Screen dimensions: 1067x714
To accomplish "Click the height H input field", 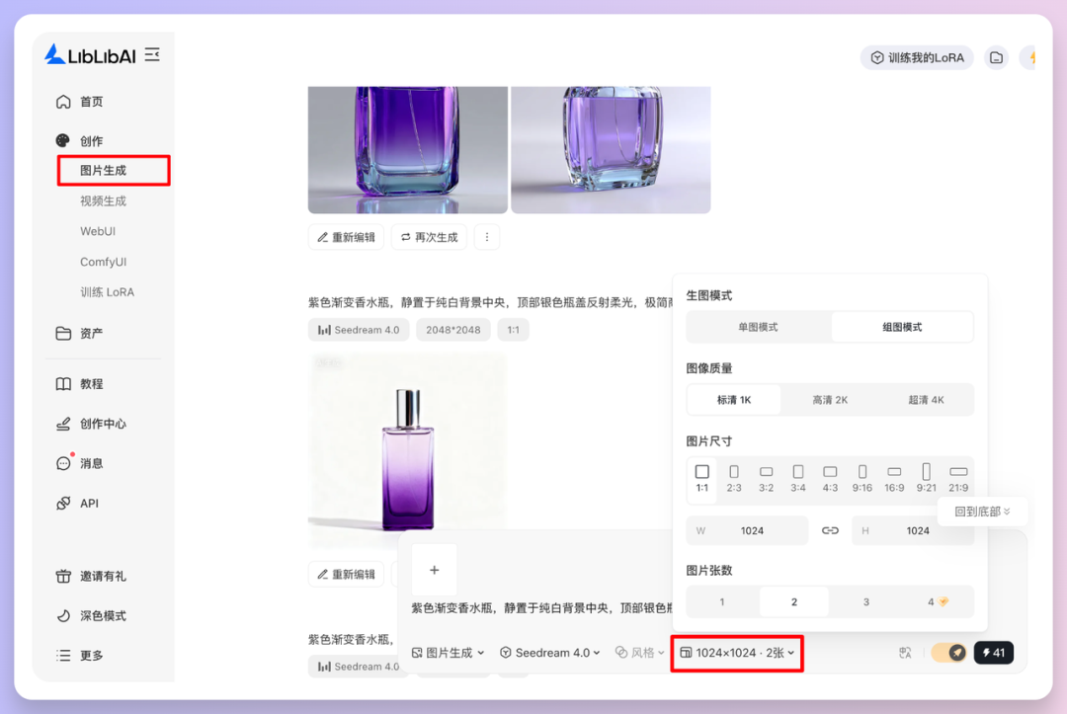I will [913, 530].
